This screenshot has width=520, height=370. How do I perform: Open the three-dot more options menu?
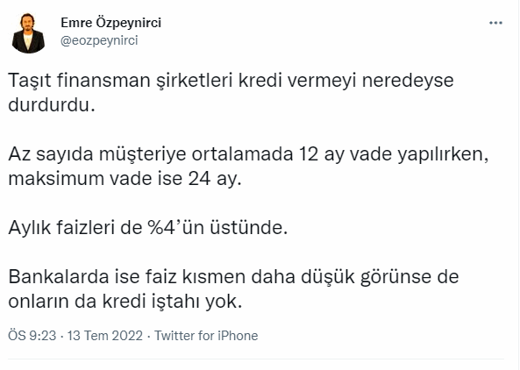(x=495, y=23)
